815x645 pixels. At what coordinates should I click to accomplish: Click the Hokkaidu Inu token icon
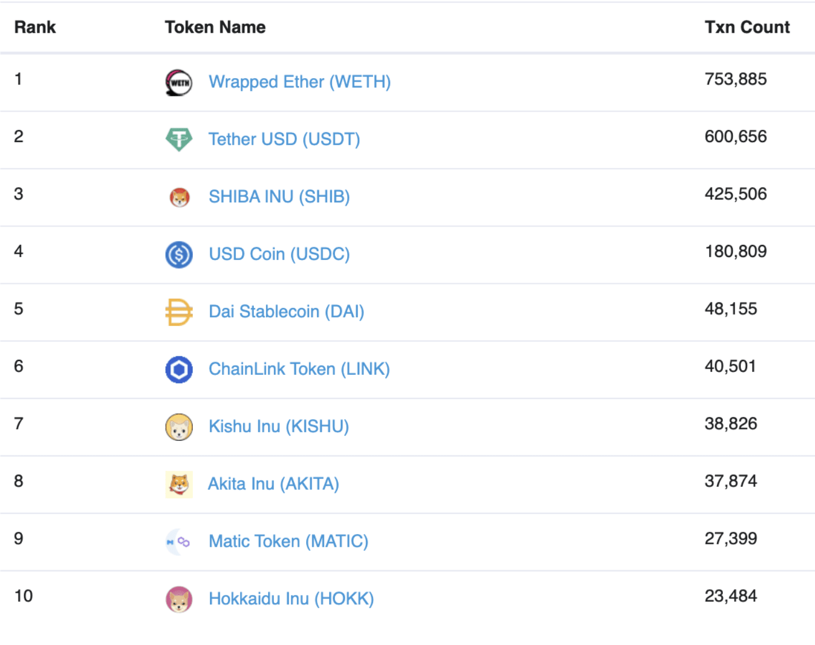(x=179, y=600)
